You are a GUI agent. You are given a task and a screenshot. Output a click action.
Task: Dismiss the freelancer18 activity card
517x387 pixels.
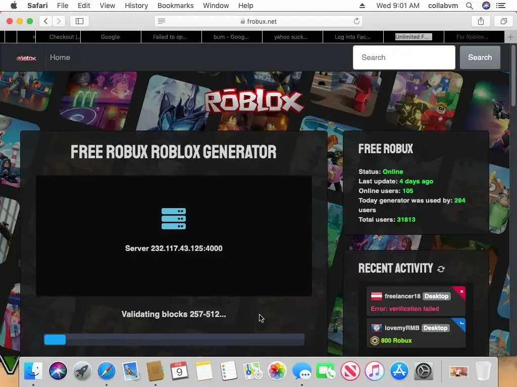coord(461,291)
